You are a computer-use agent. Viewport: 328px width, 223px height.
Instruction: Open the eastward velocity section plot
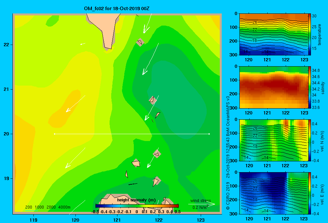274,193
